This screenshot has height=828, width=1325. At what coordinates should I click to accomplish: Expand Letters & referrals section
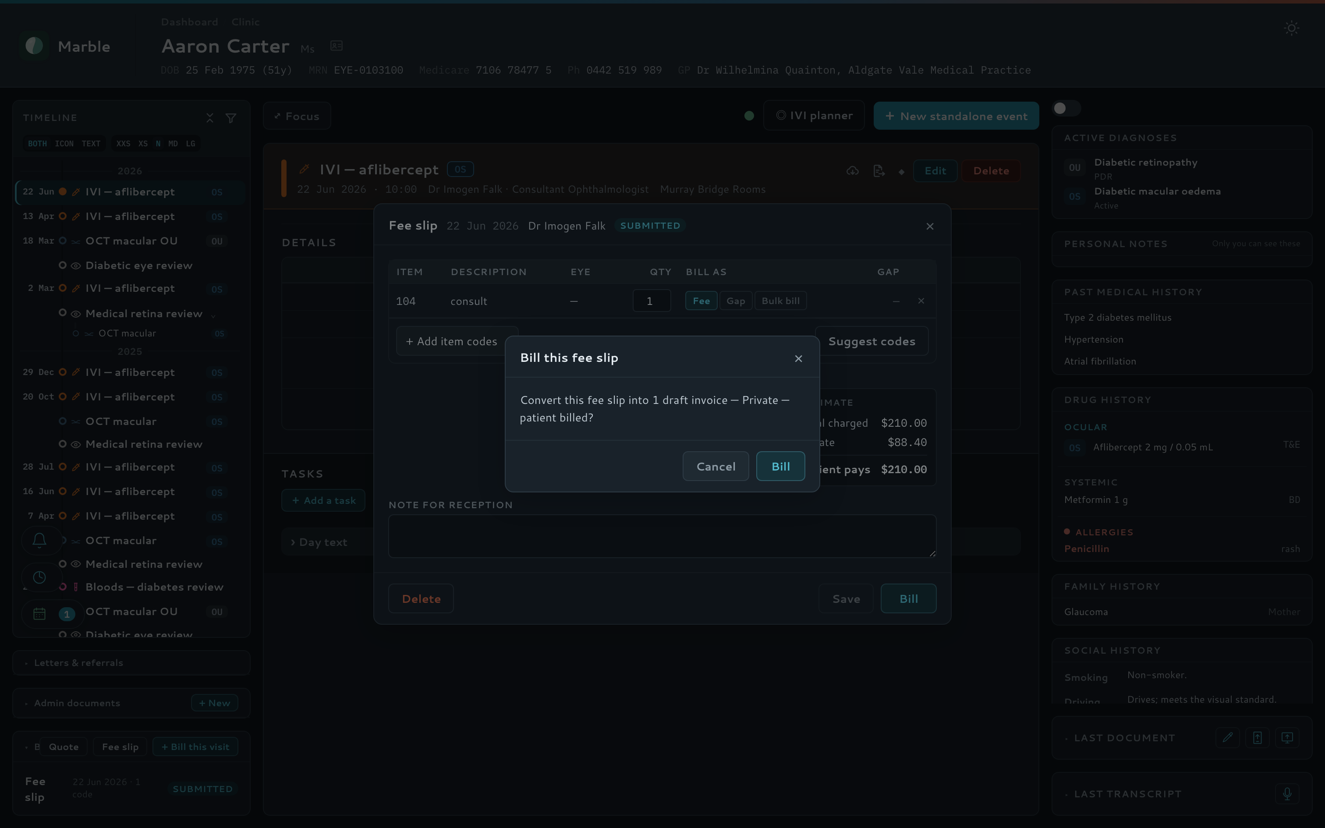131,662
